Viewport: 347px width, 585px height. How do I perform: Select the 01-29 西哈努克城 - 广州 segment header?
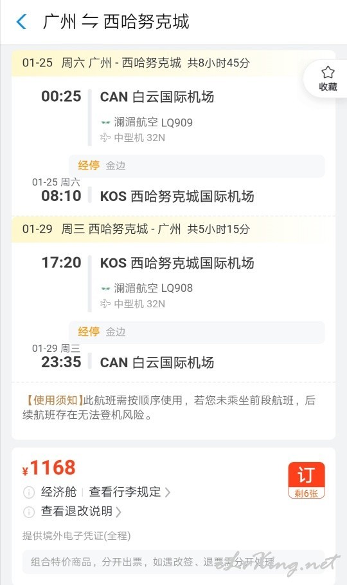pos(136,229)
